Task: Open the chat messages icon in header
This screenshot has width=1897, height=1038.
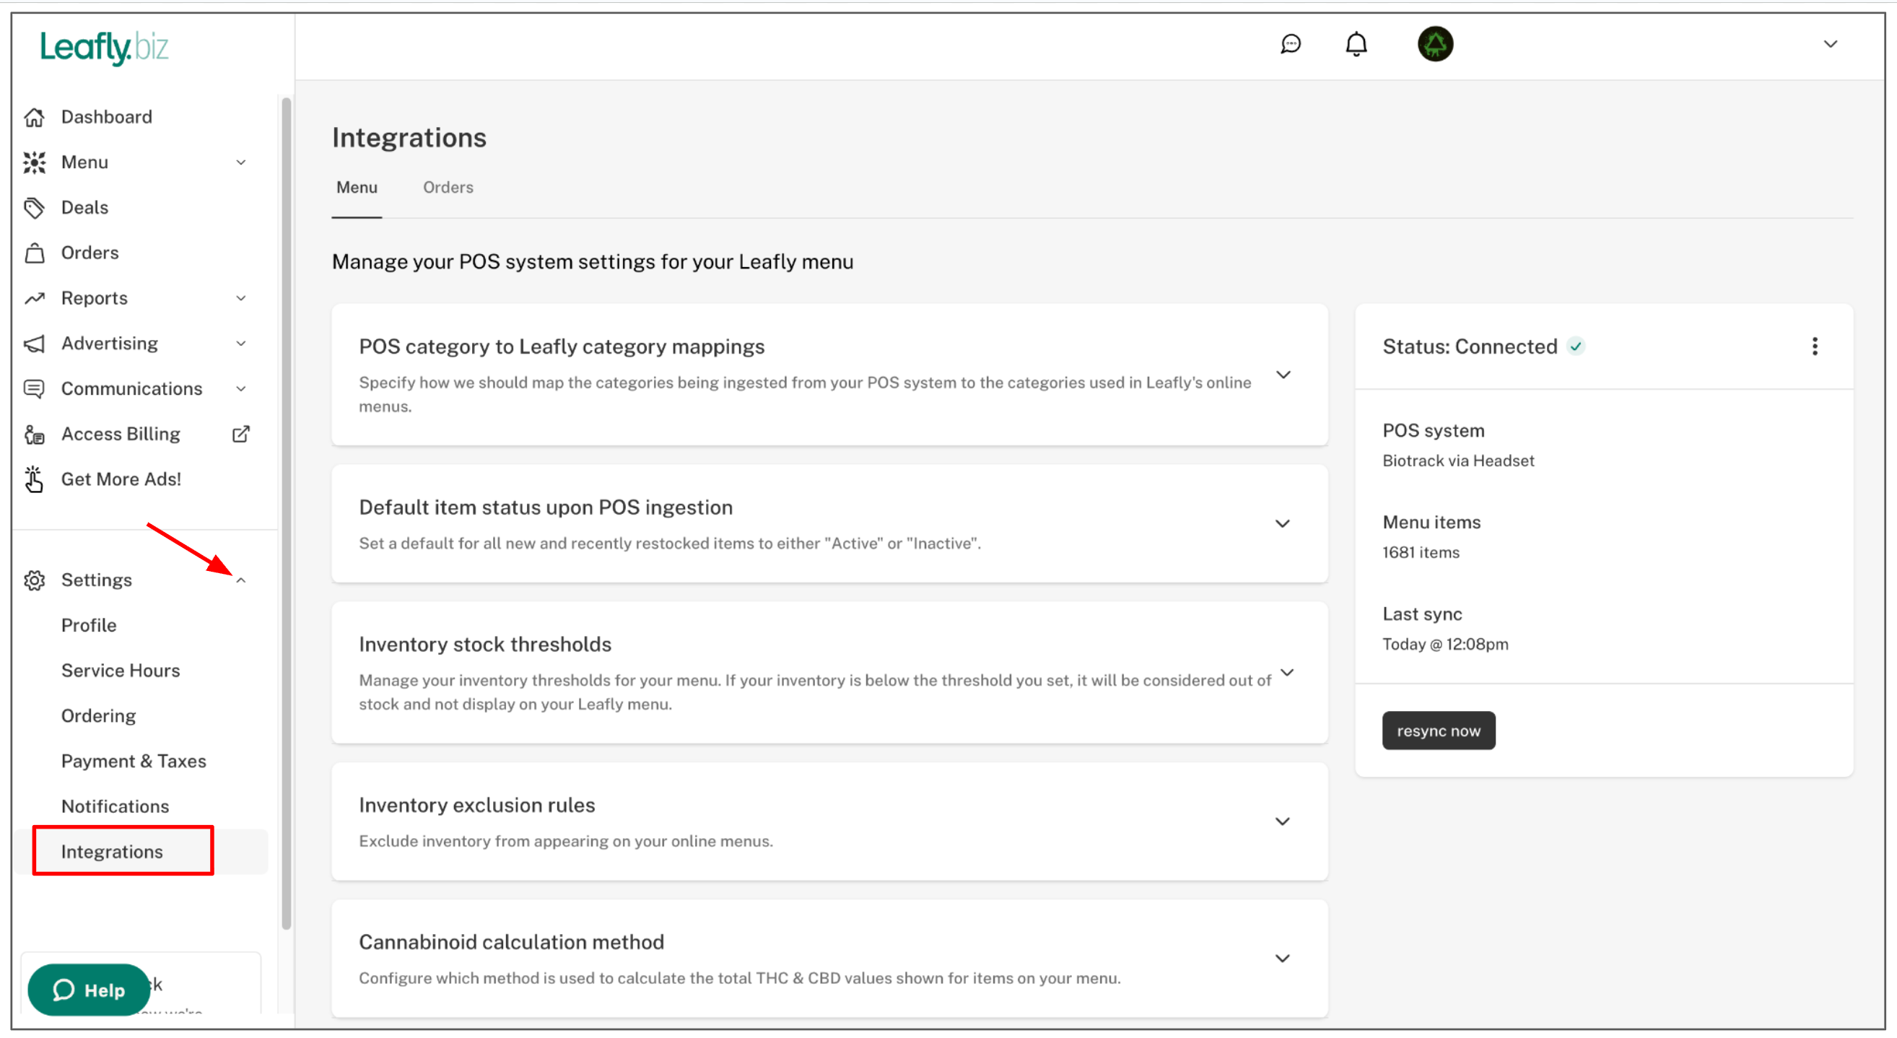Action: coord(1290,44)
